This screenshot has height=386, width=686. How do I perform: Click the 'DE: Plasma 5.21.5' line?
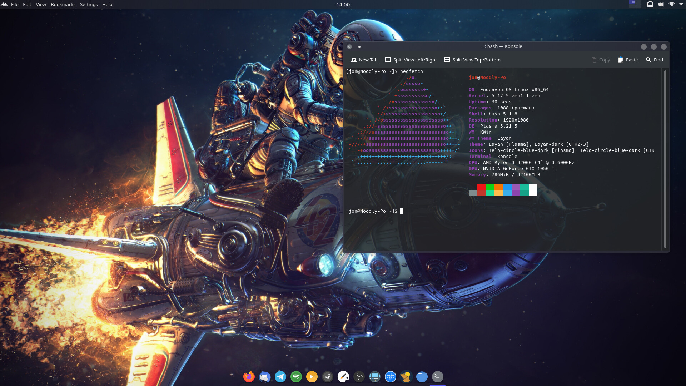click(493, 126)
